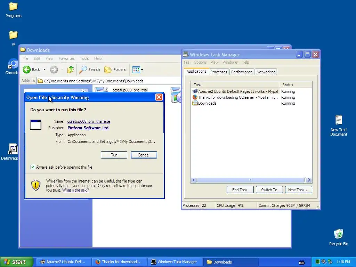Toggle the Folders pane in Downloads
Screen dimensions: 356x267
[x=115, y=70]
